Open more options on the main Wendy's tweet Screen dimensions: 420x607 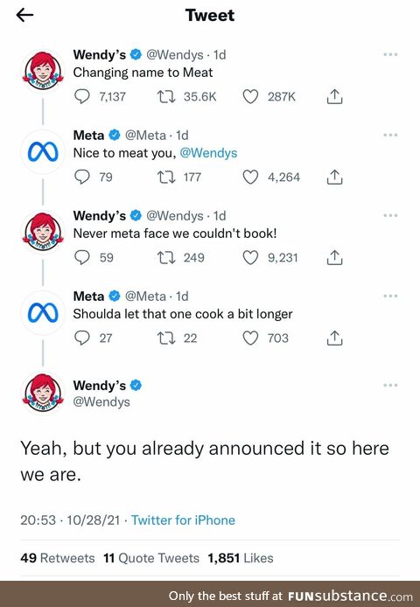[x=390, y=385]
